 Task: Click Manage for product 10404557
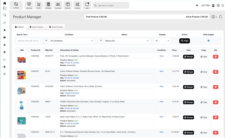click(x=188, y=72)
